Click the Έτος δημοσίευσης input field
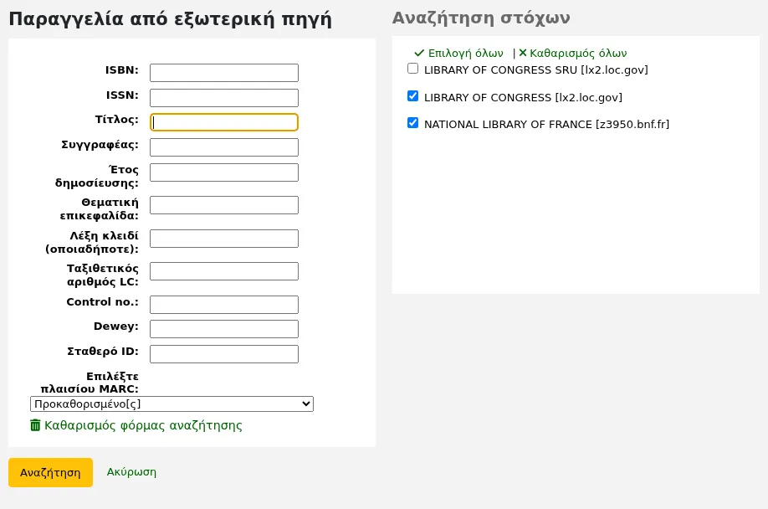768x509 pixels. coord(224,172)
